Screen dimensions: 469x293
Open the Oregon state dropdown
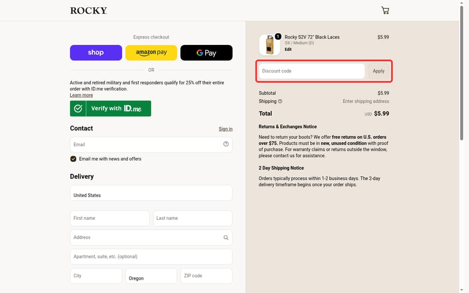(x=151, y=276)
